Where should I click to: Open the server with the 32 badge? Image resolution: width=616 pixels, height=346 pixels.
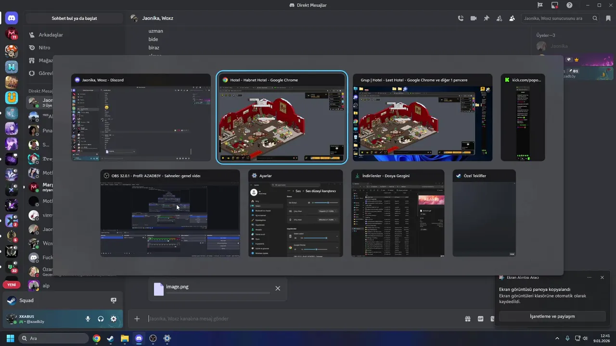[12, 267]
